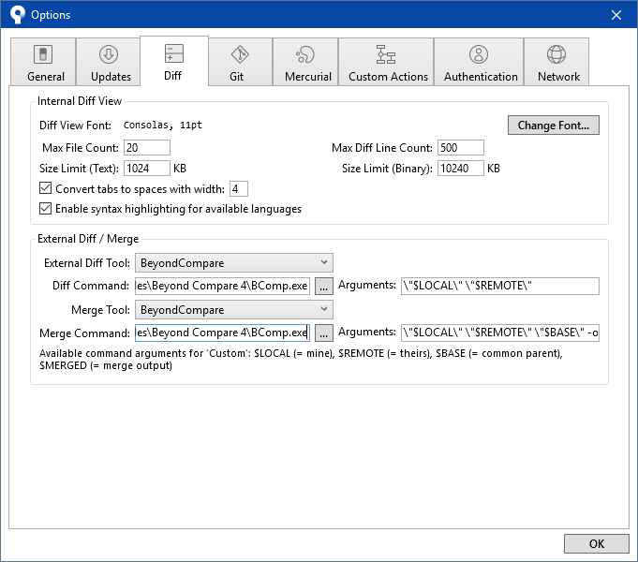Close the Options dialog

click(x=616, y=15)
